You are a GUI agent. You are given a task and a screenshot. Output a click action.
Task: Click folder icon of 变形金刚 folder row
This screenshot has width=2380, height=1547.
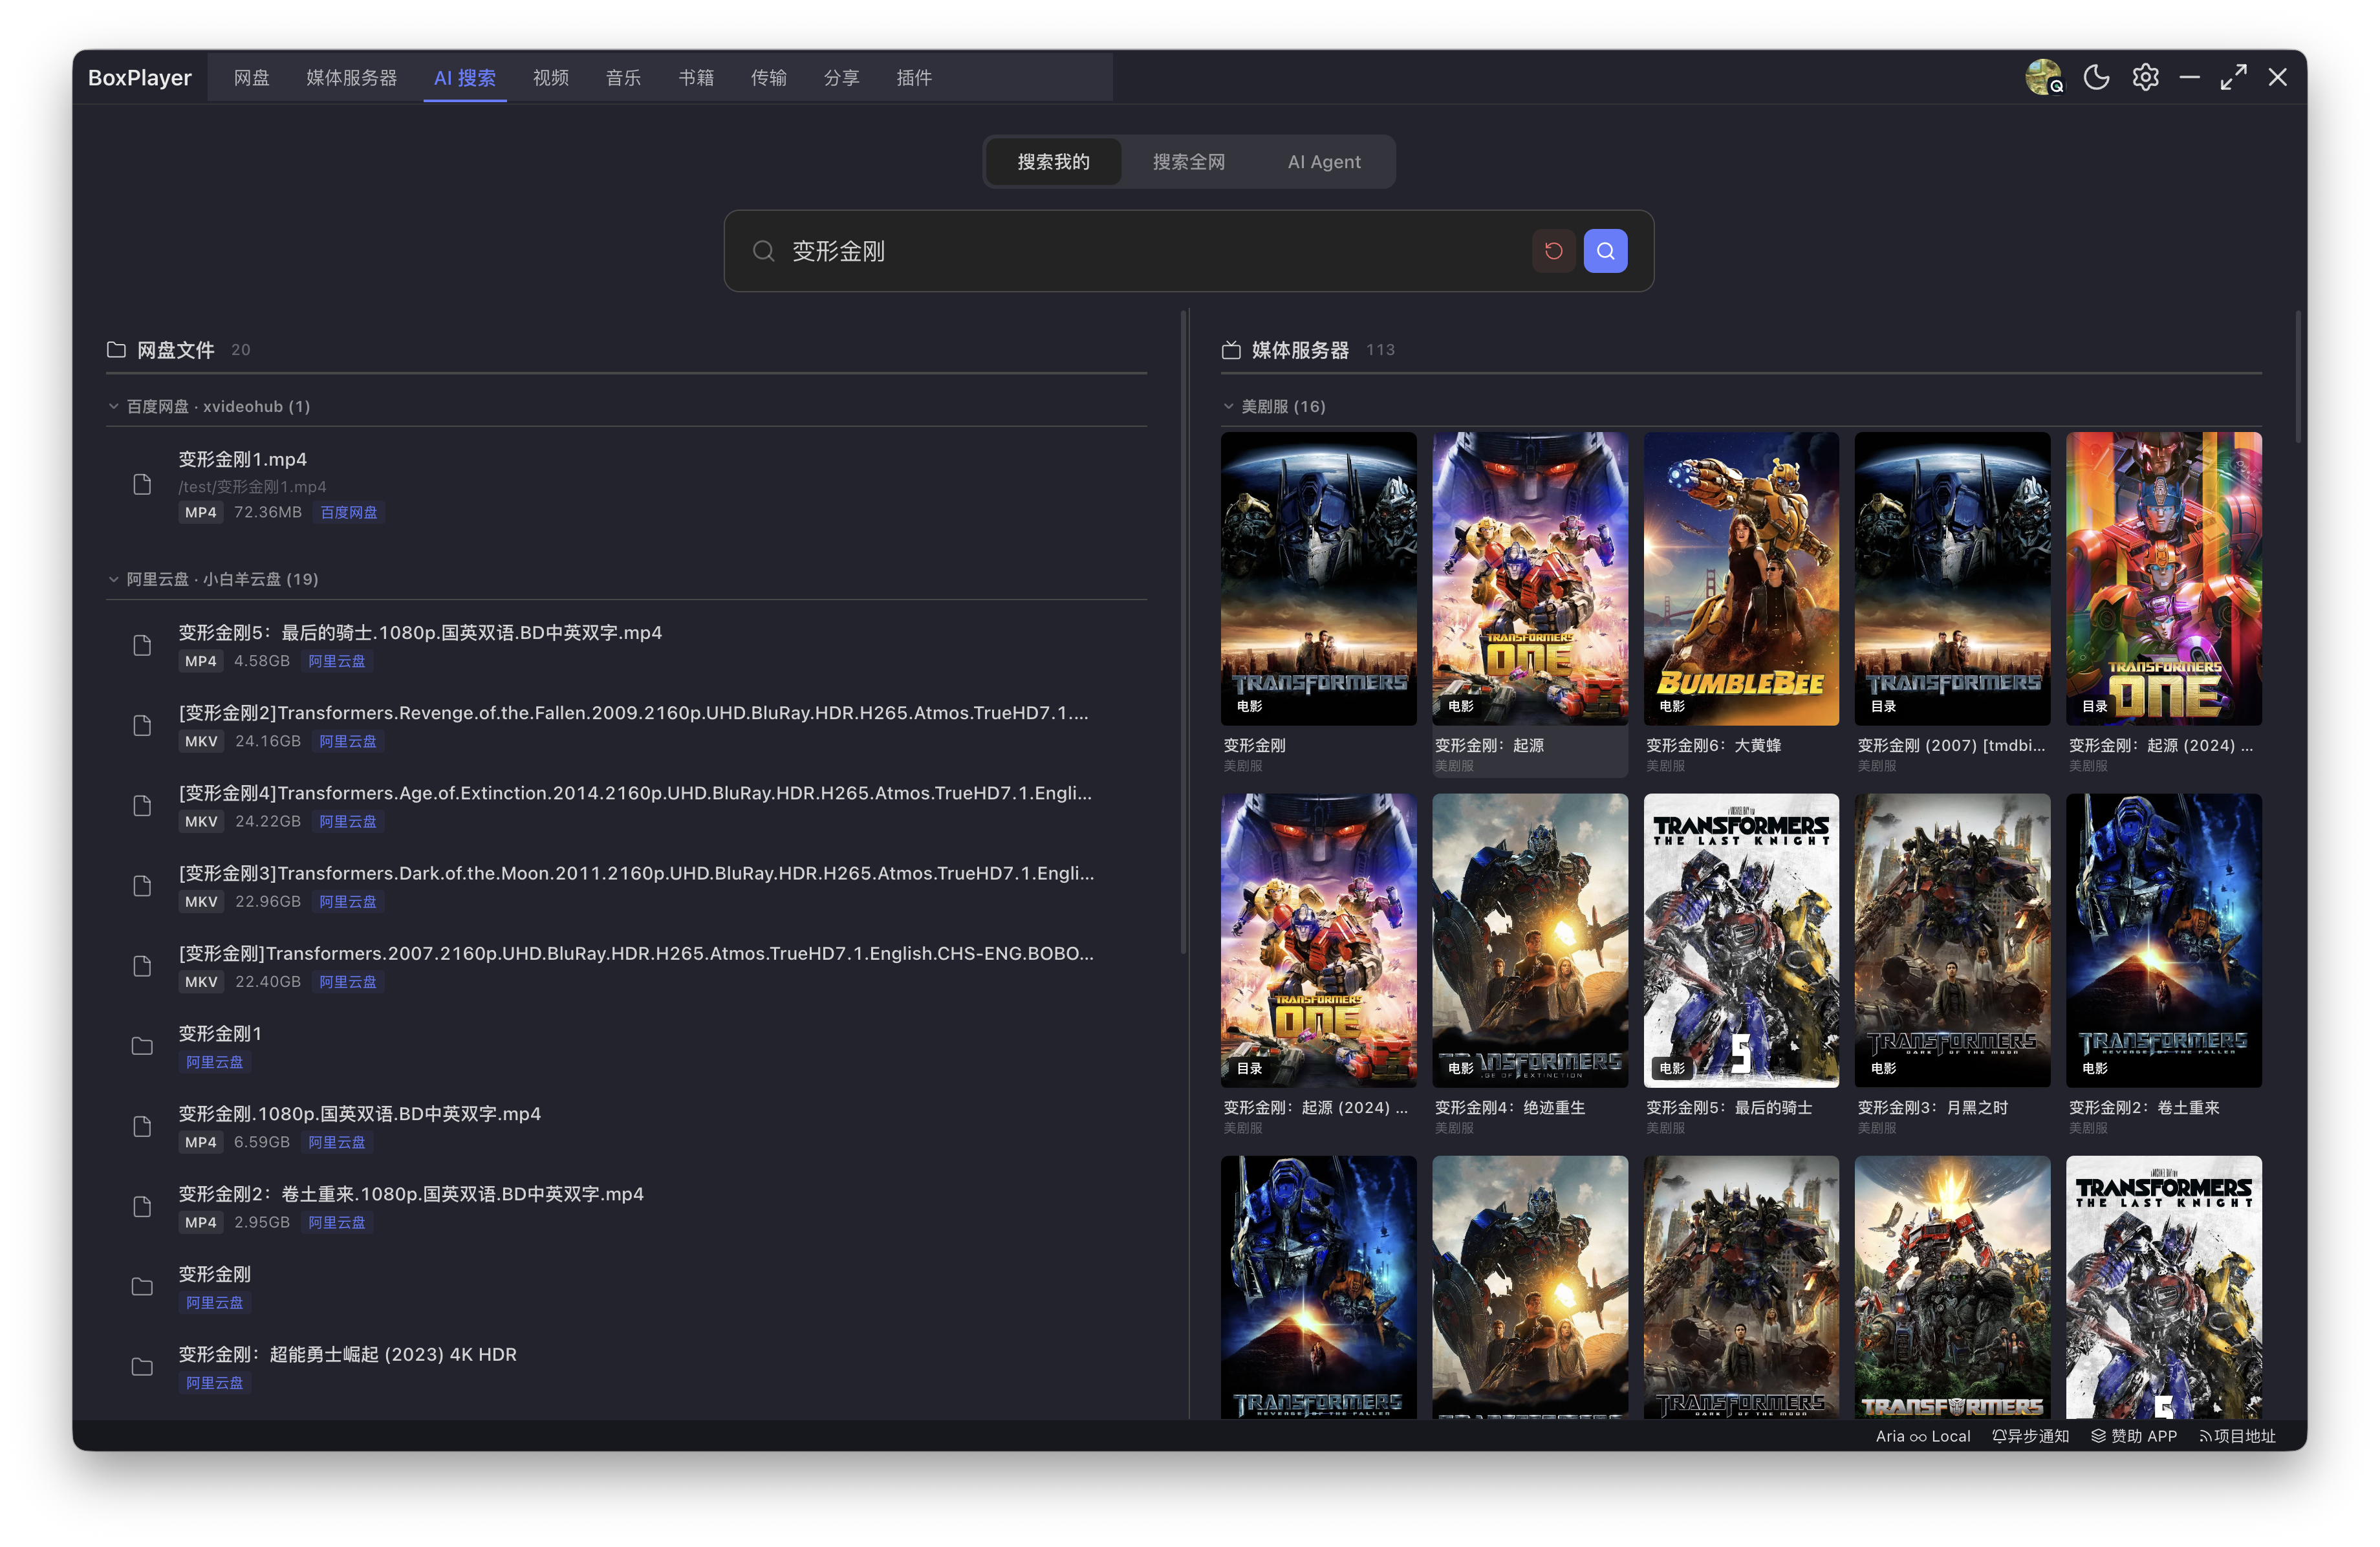[142, 1287]
